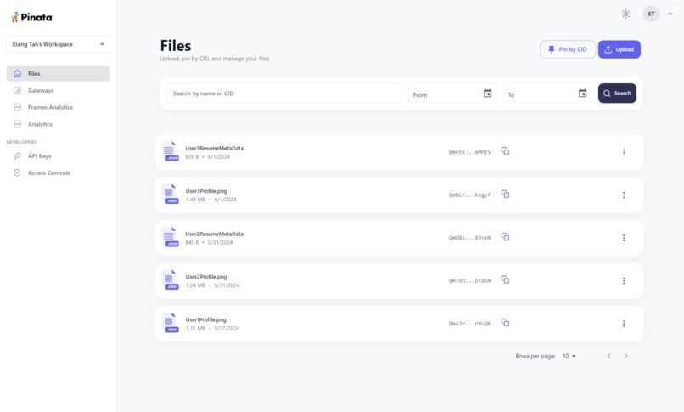The height and width of the screenshot is (412, 684).
Task: Click the CID text Qma3r...rRvQE
Action: 469,324
